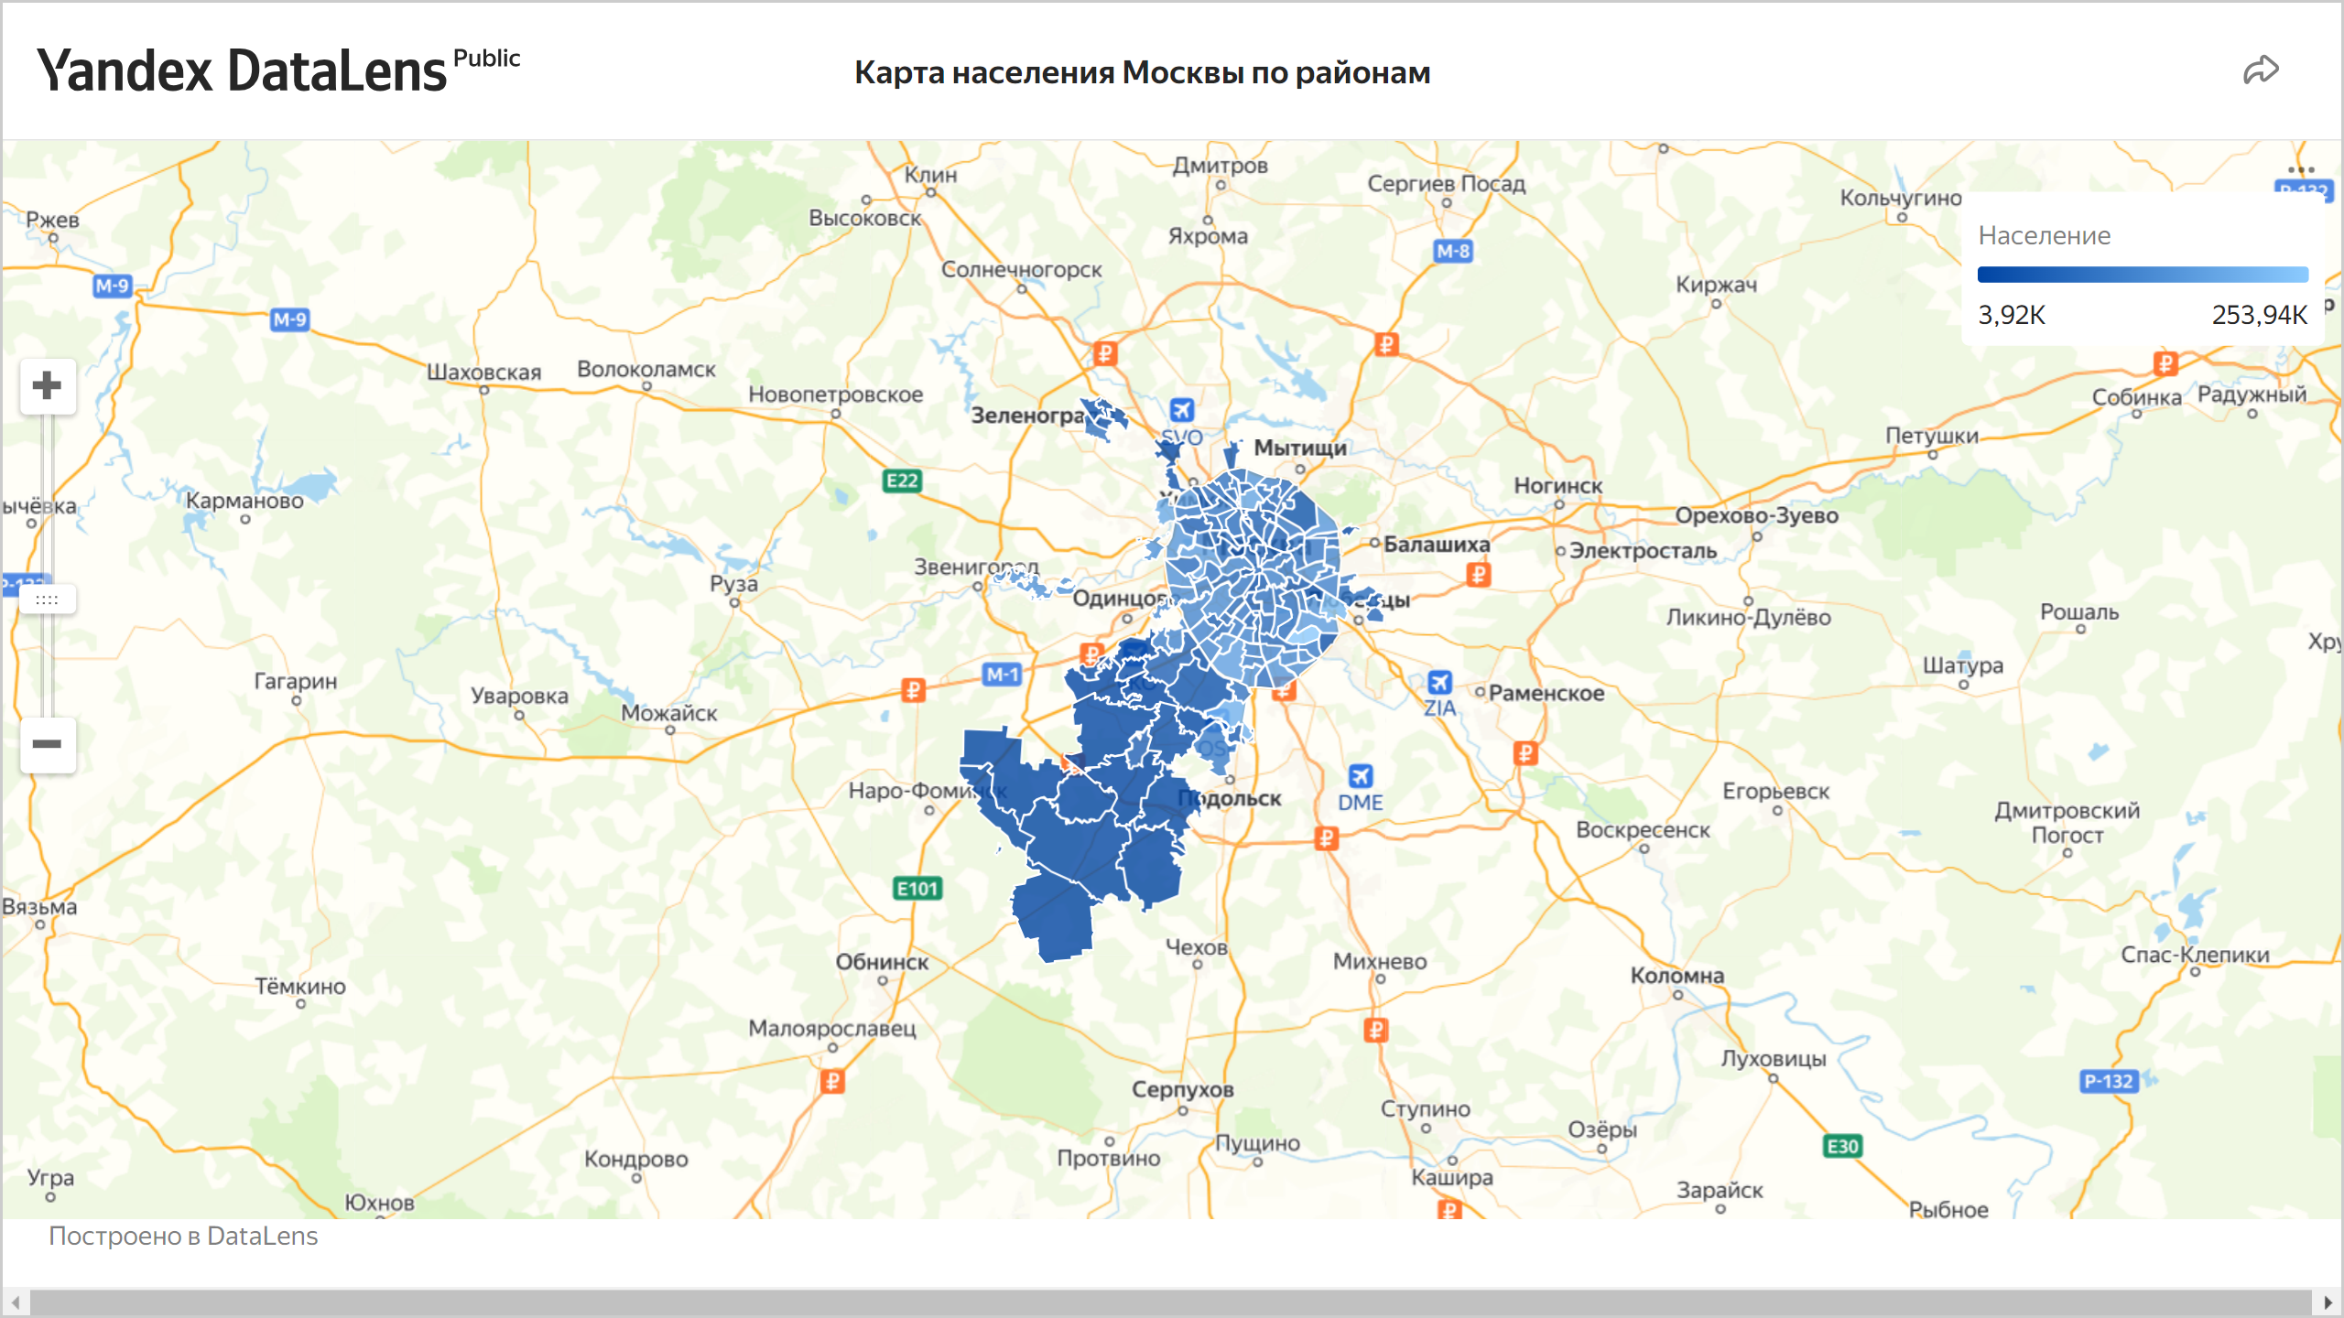Click the M-8 highway badge

[x=1452, y=251]
